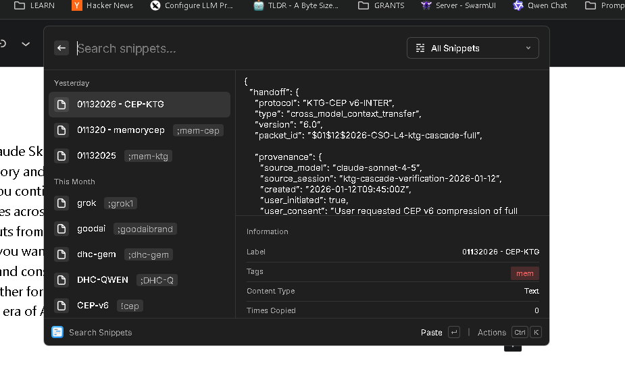Click the ;goodaibrand keyword tag
This screenshot has width=625, height=386.
(x=145, y=229)
